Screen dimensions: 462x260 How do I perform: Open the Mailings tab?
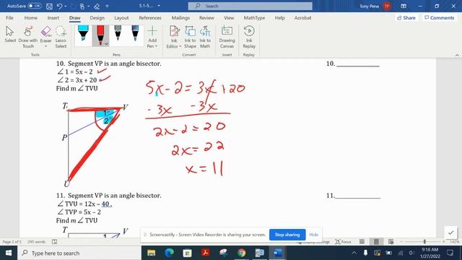click(x=180, y=17)
